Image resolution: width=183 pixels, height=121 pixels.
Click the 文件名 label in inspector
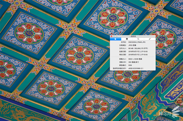pyautogui.click(x=123, y=42)
